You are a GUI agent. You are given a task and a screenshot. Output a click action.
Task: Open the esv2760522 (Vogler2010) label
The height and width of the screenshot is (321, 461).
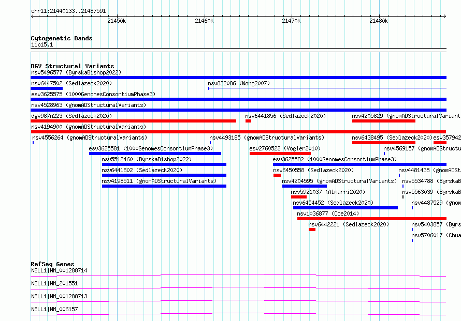pyautogui.click(x=285, y=148)
